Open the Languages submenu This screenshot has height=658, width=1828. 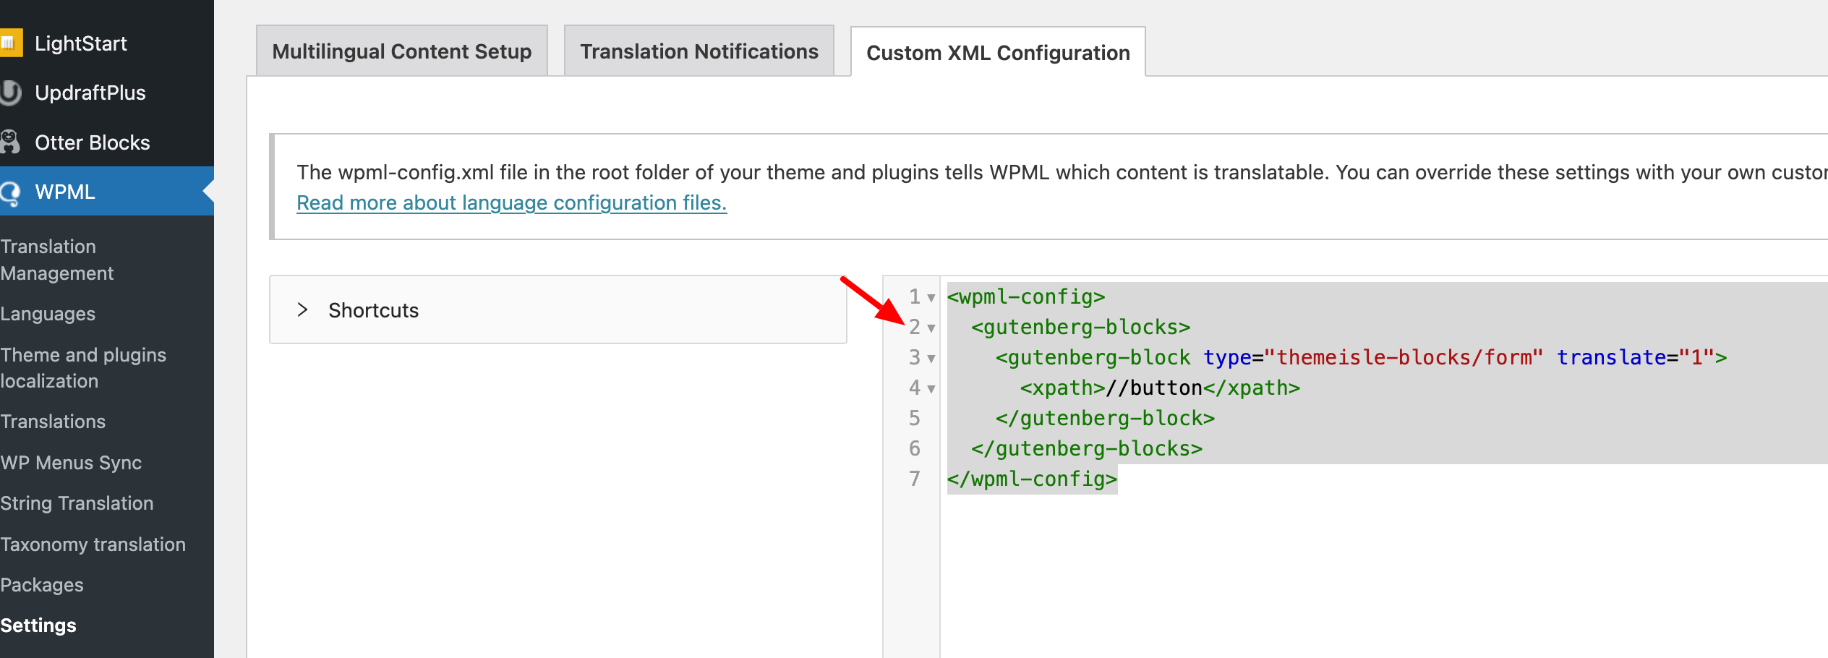[48, 314]
